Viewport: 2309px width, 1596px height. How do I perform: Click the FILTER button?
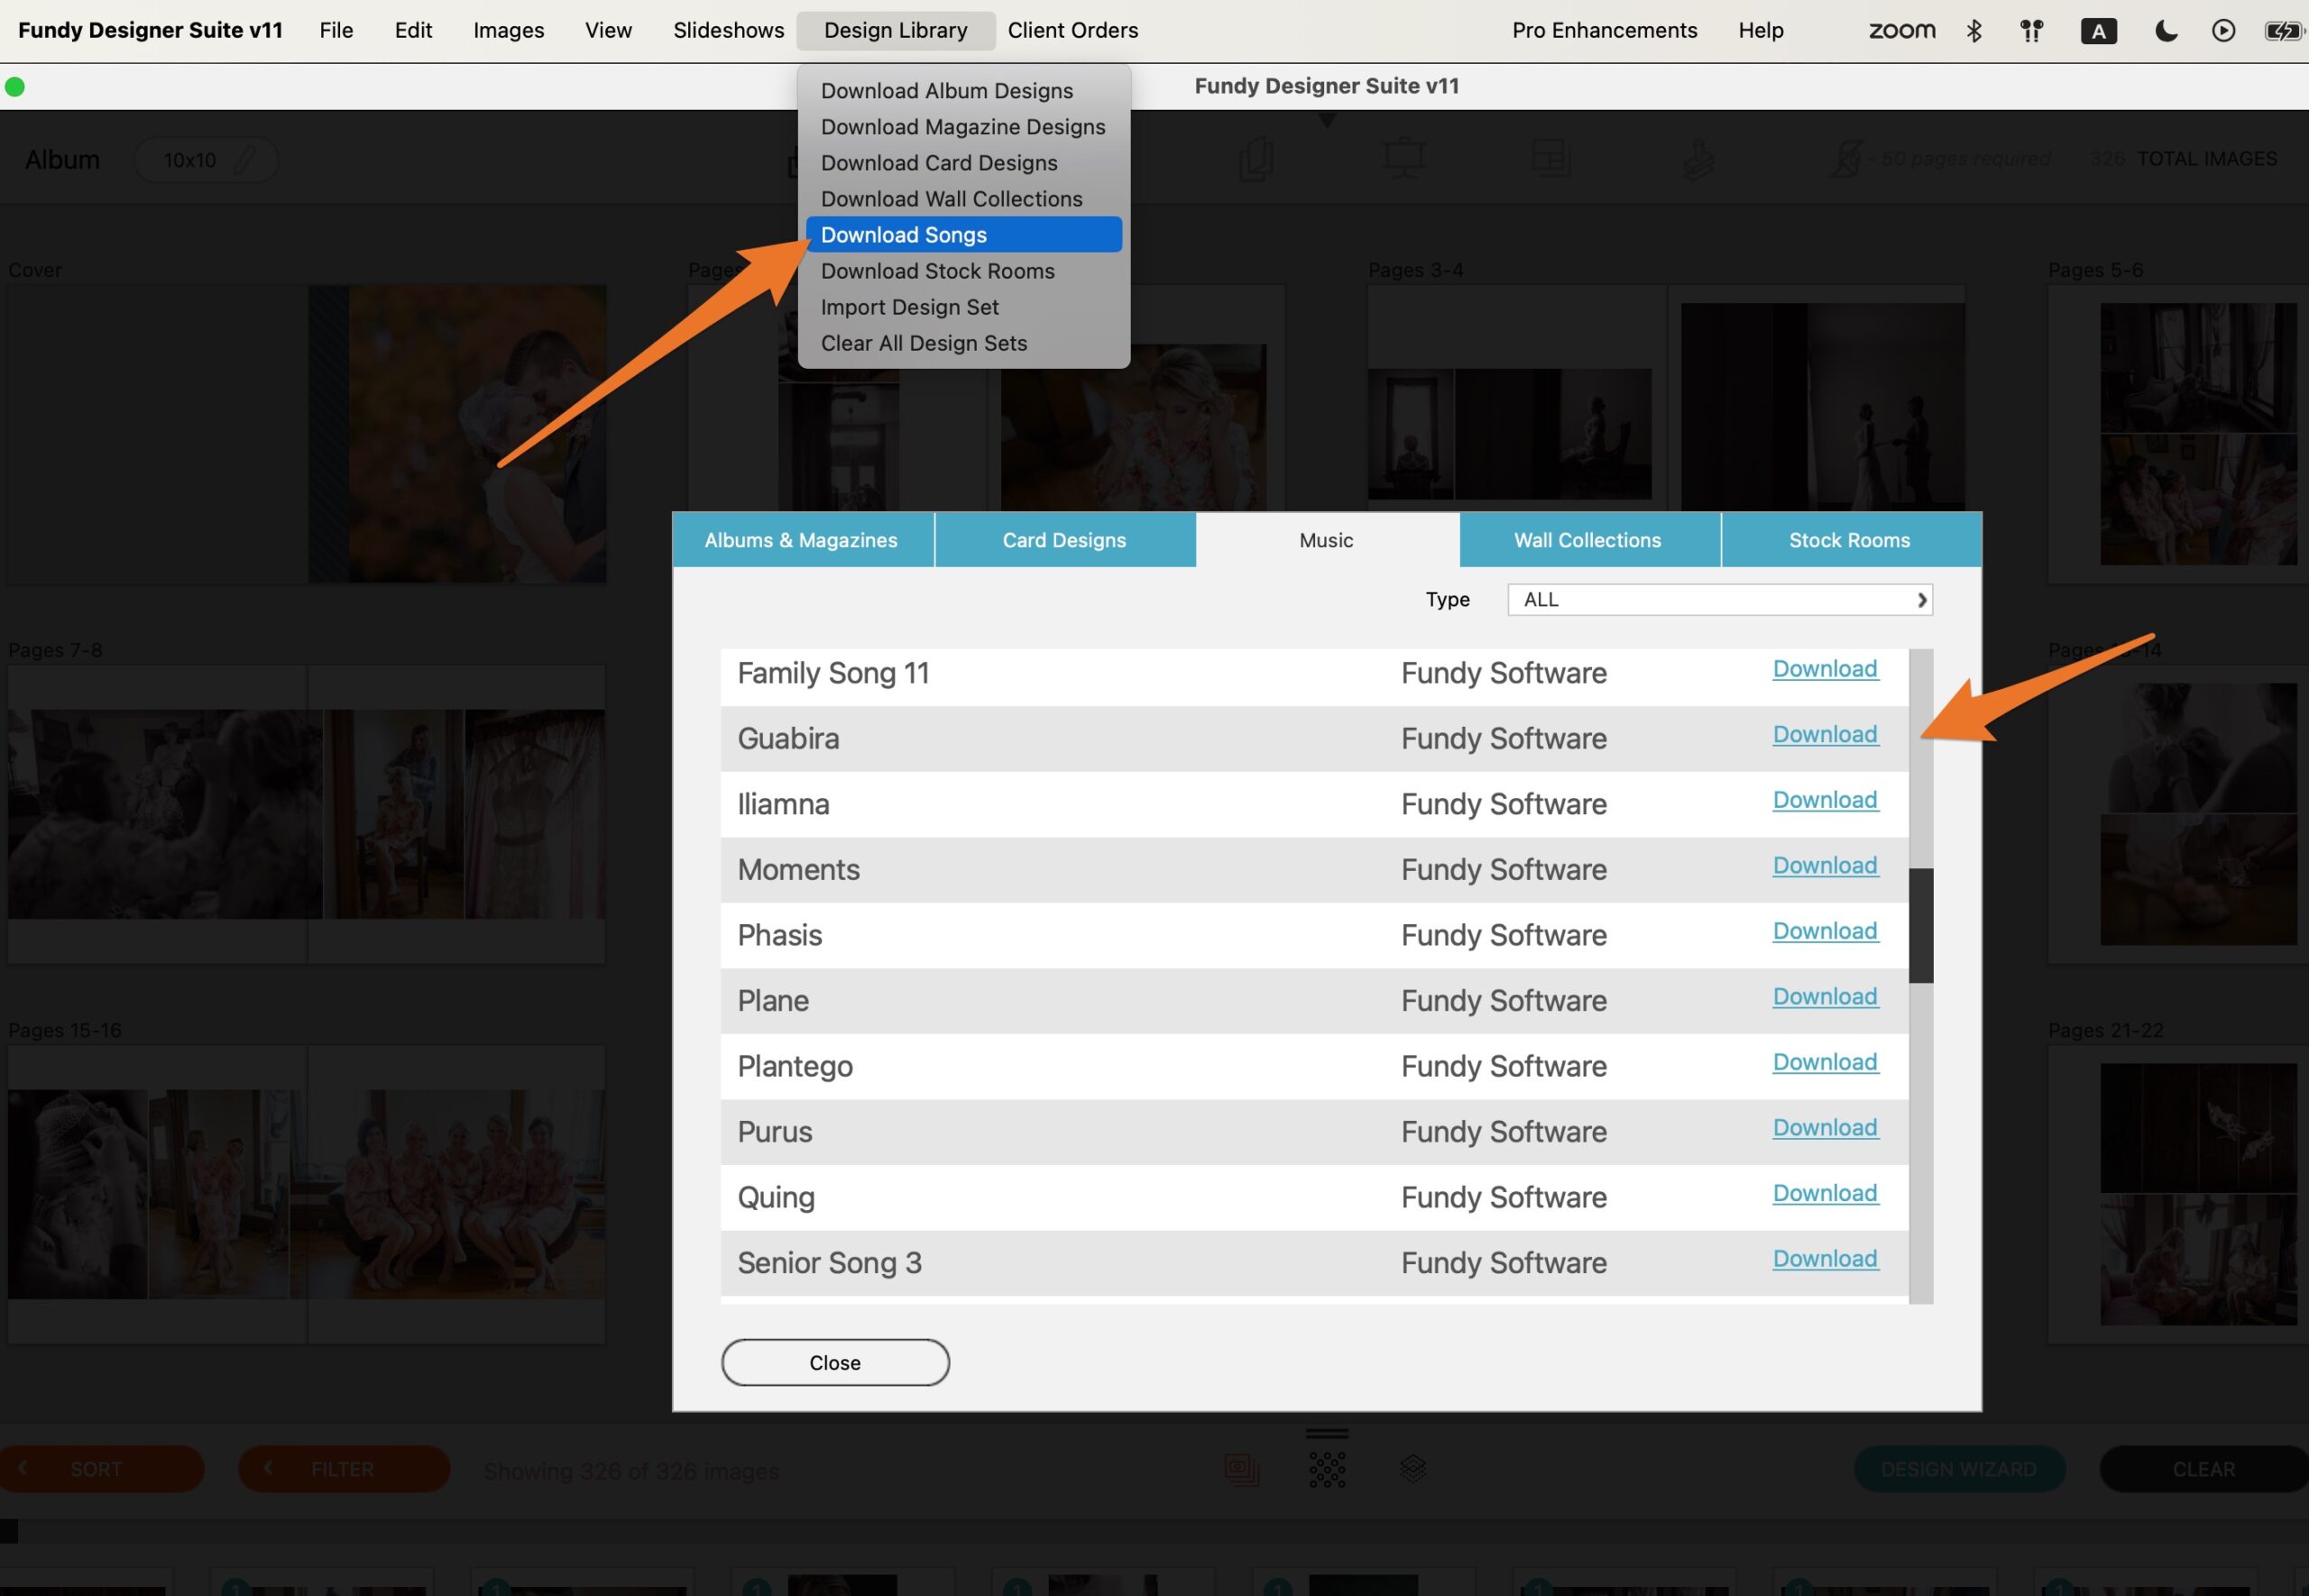344,1468
